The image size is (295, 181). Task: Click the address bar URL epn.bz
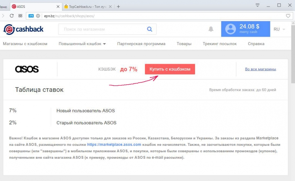coord(69,16)
